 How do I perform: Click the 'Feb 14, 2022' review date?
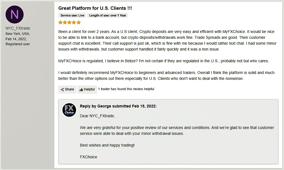16,39
